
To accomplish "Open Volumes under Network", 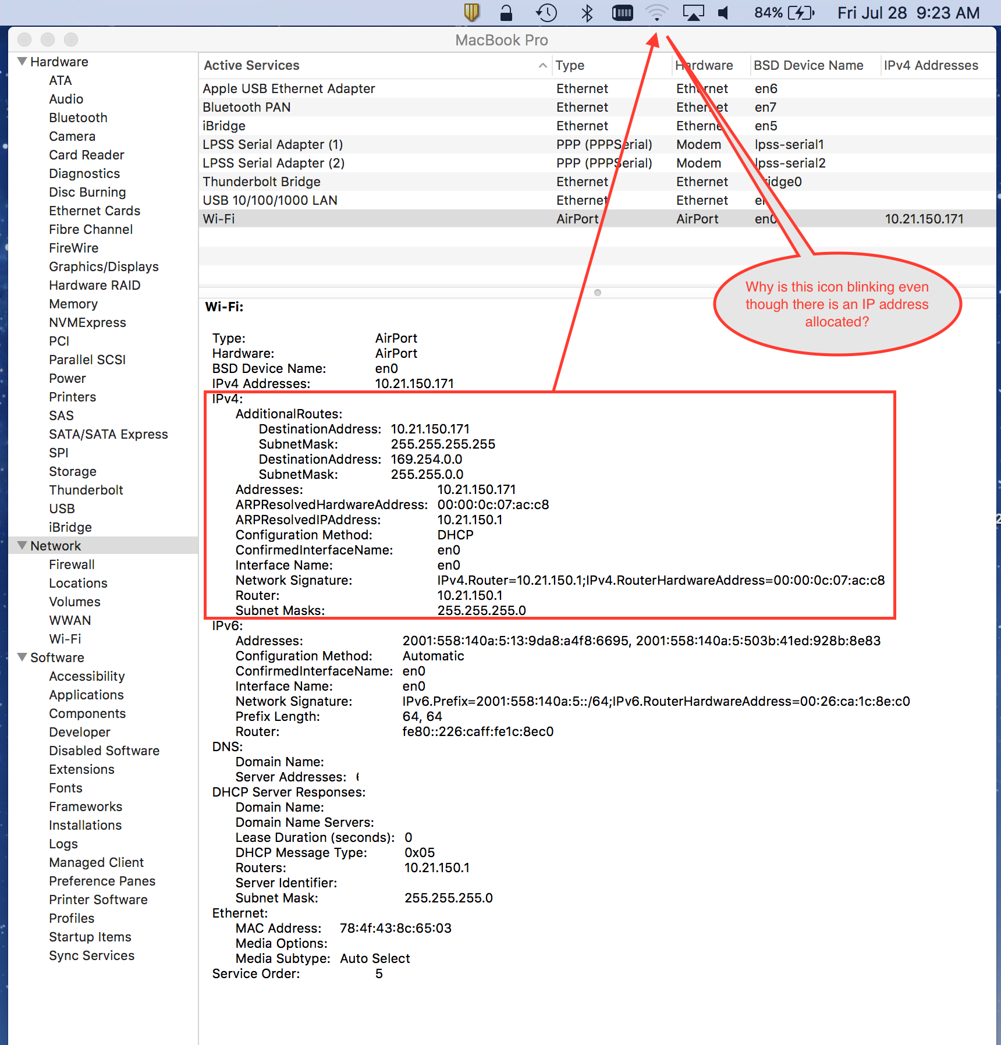I will tap(75, 602).
